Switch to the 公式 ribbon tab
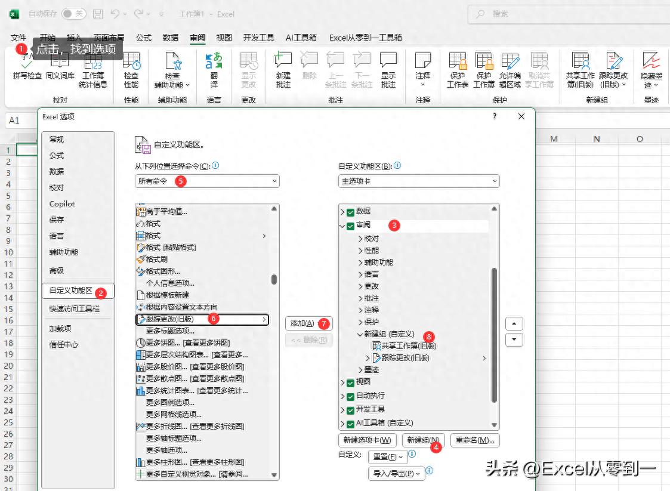This screenshot has height=491, width=670. (x=144, y=38)
